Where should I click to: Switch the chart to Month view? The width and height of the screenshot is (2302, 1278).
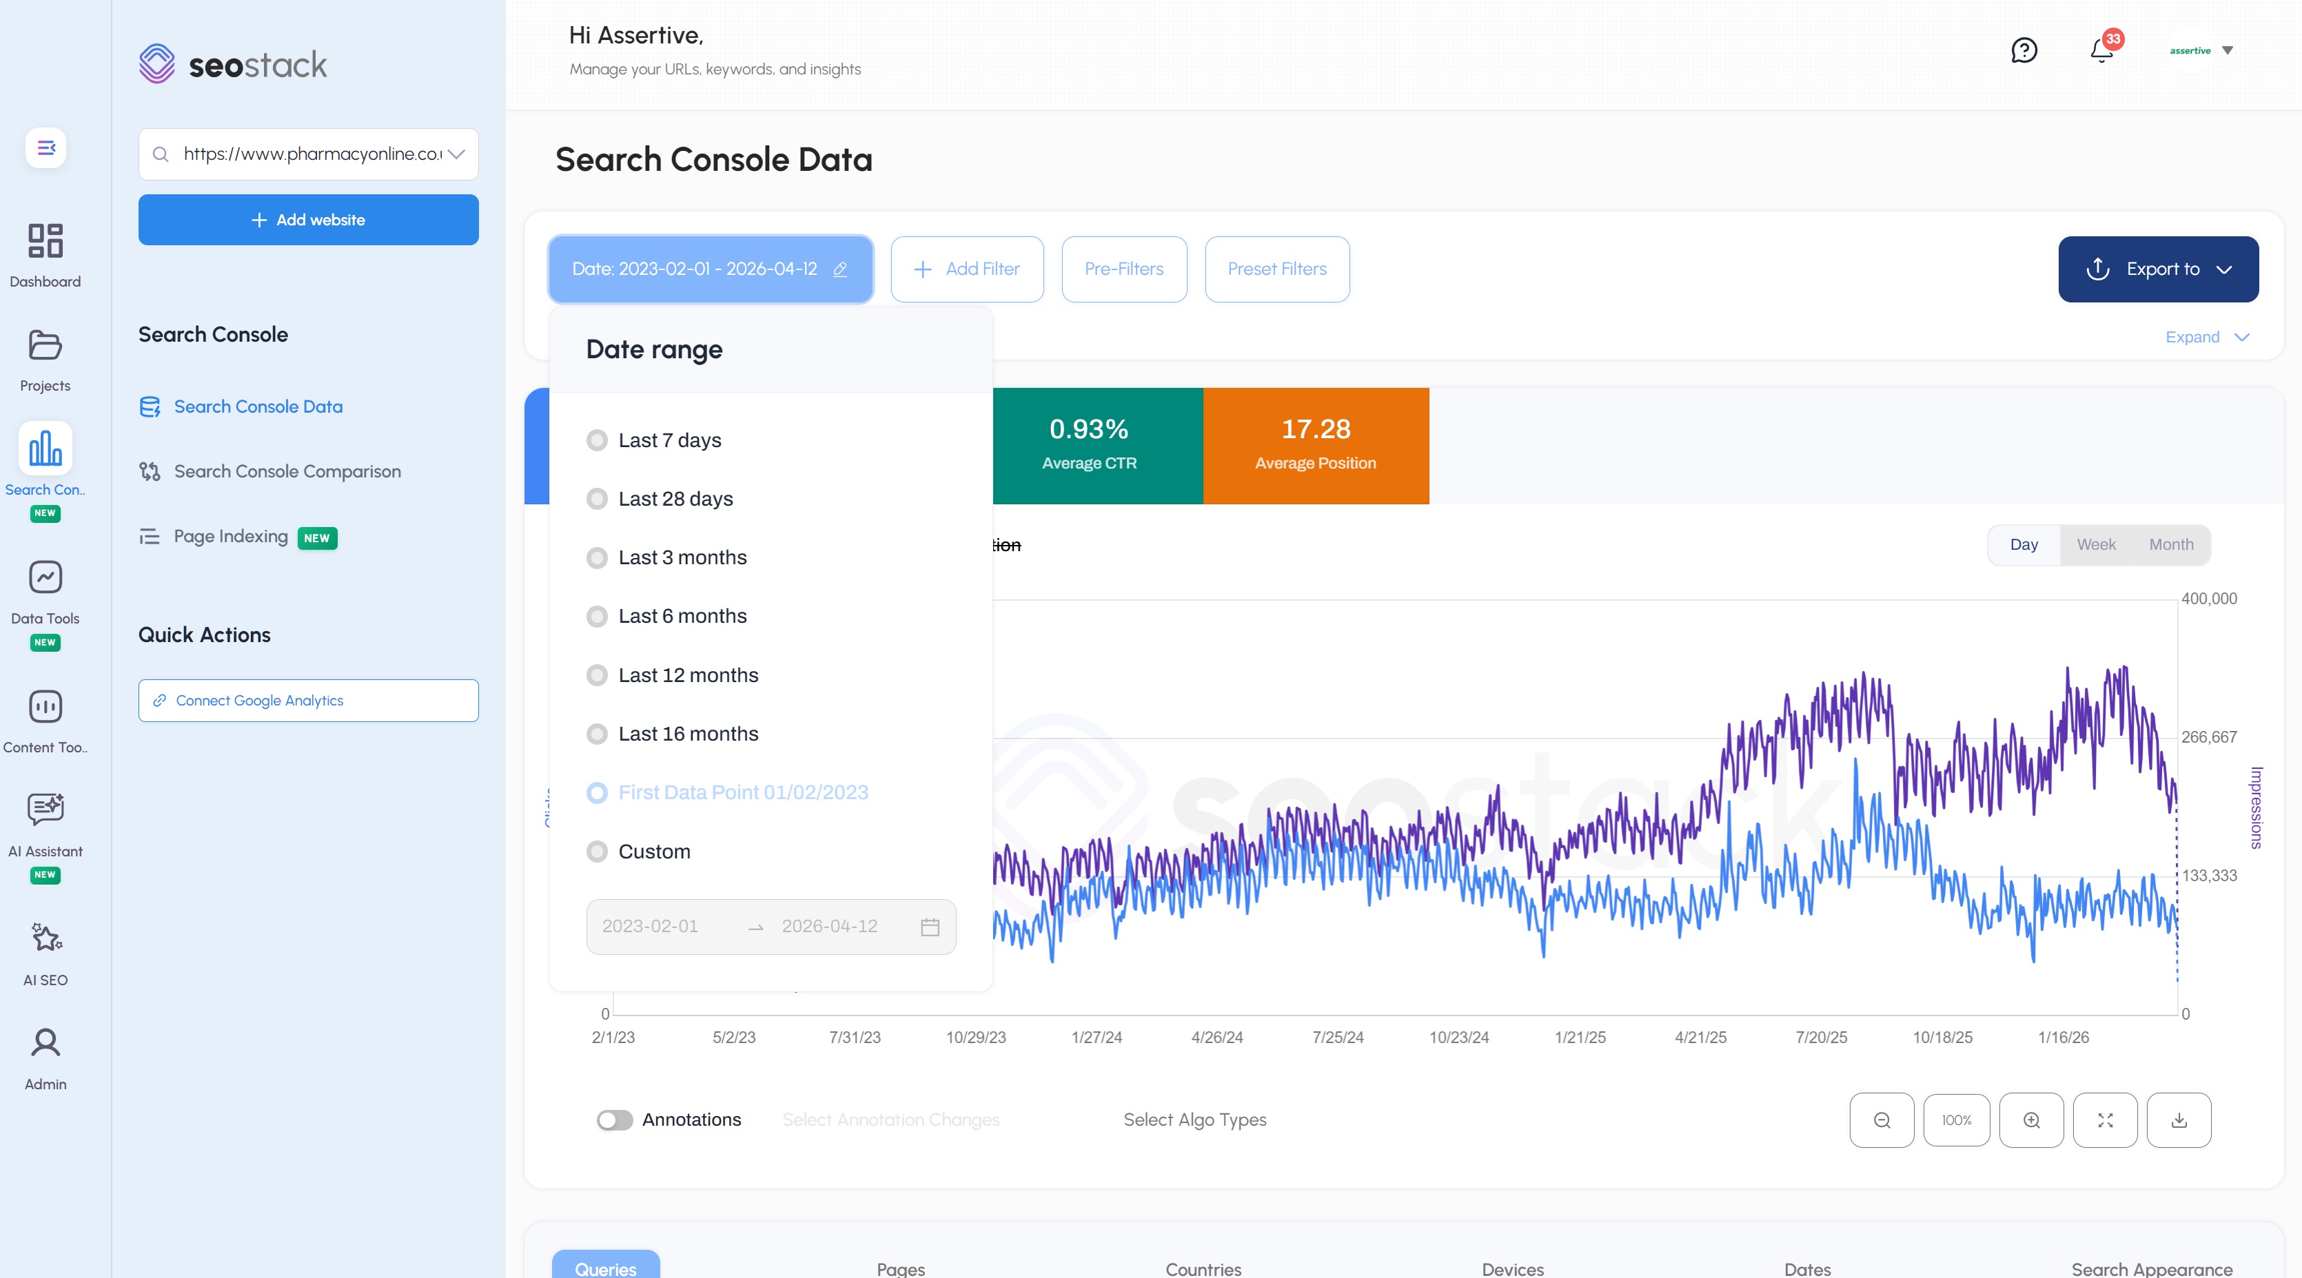2172,544
